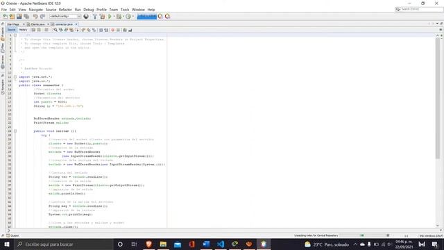Open the Source menu
444x250 pixels.
51,10
